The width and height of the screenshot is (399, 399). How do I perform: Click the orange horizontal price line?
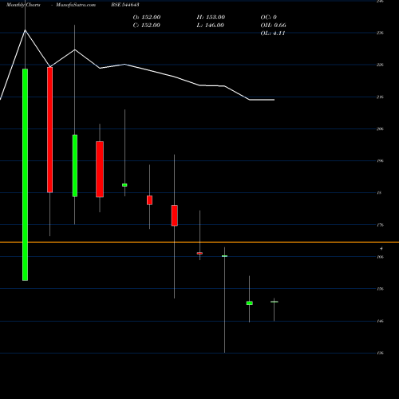click(x=199, y=242)
